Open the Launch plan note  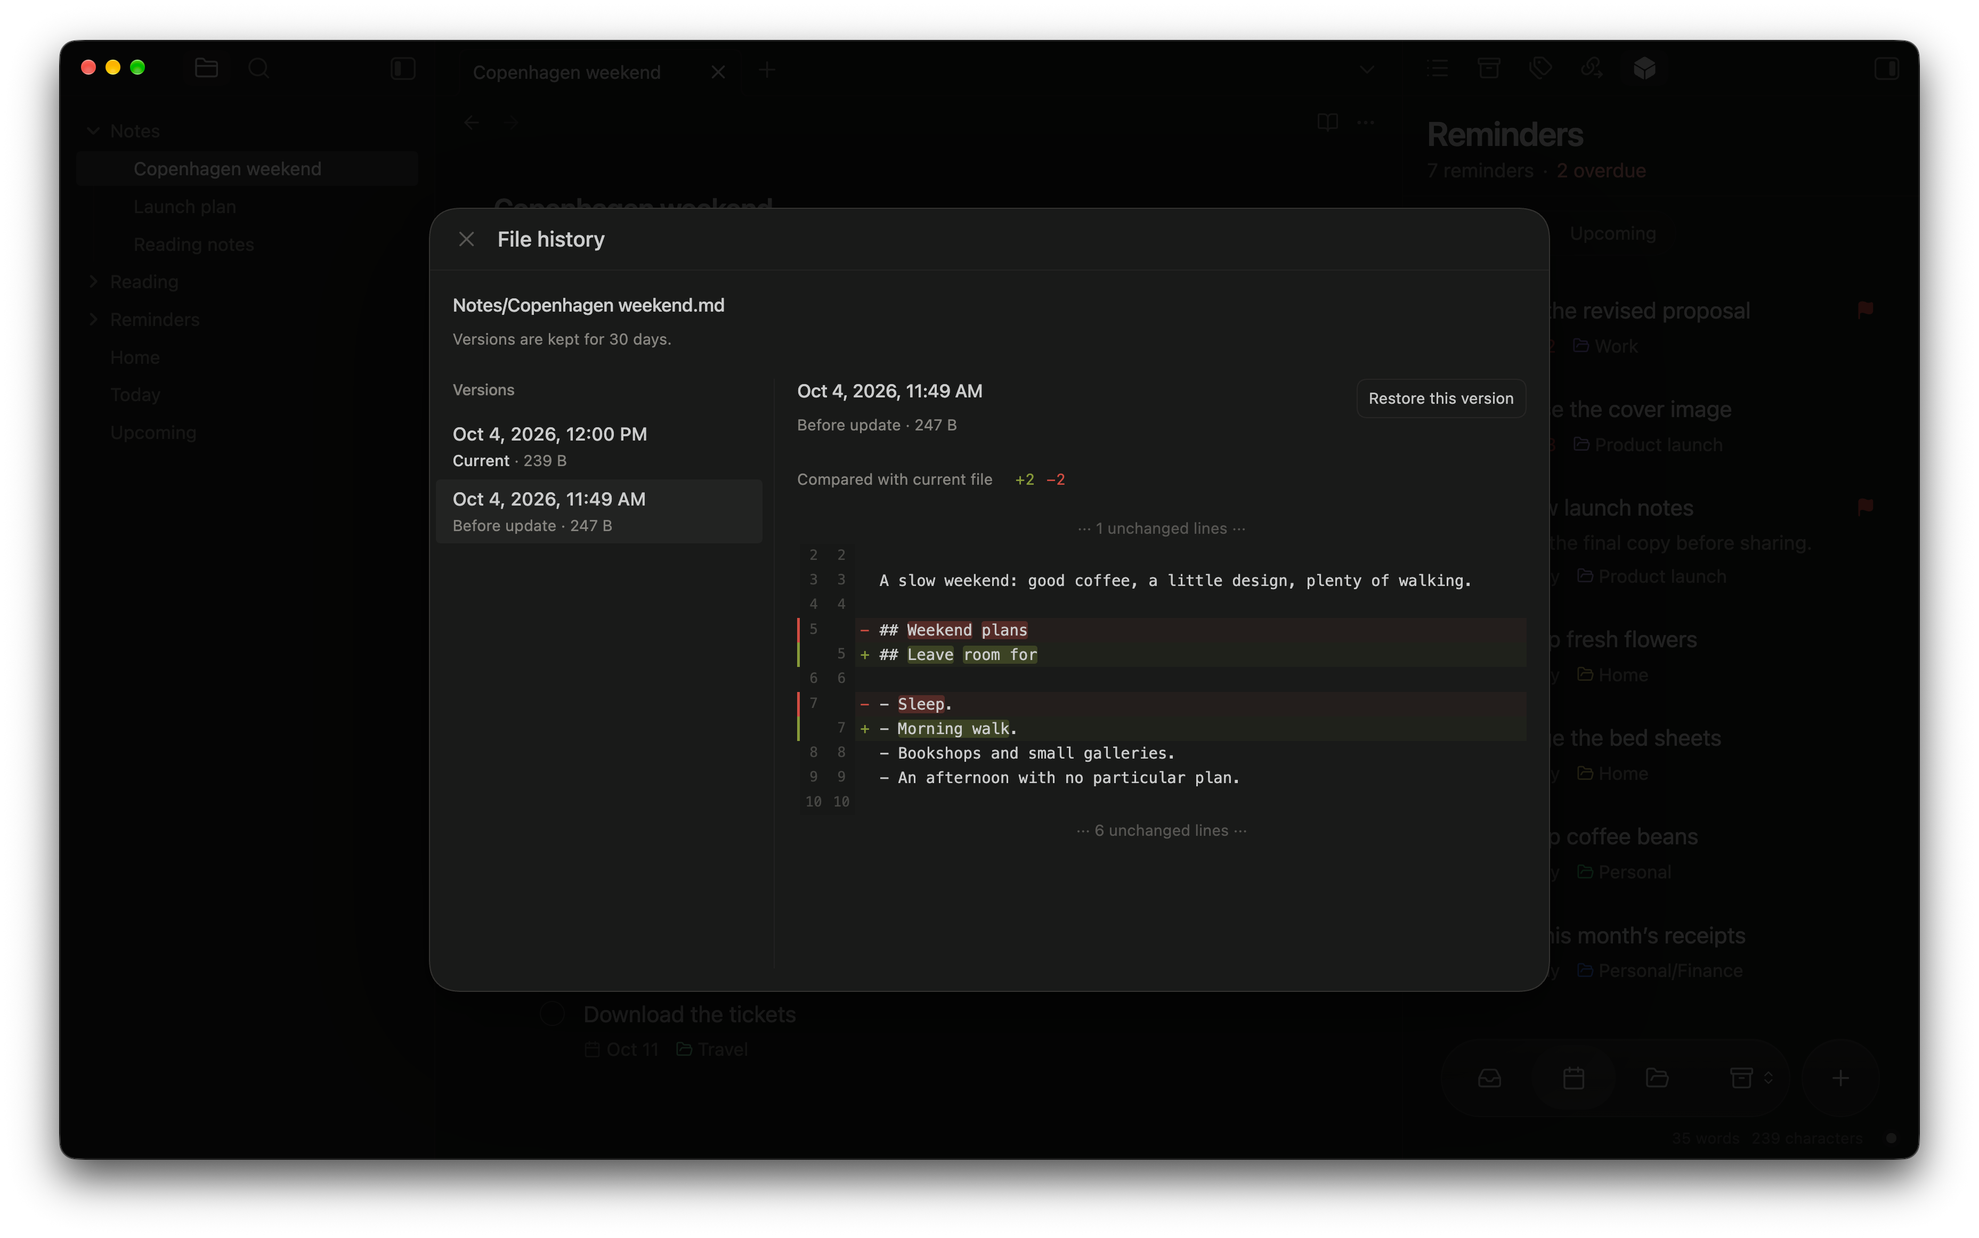(185, 206)
